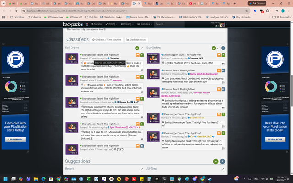Open the backpack.tf apps grid icon
This screenshot has width=293, height=183.
pyautogui.click(x=87, y=24)
